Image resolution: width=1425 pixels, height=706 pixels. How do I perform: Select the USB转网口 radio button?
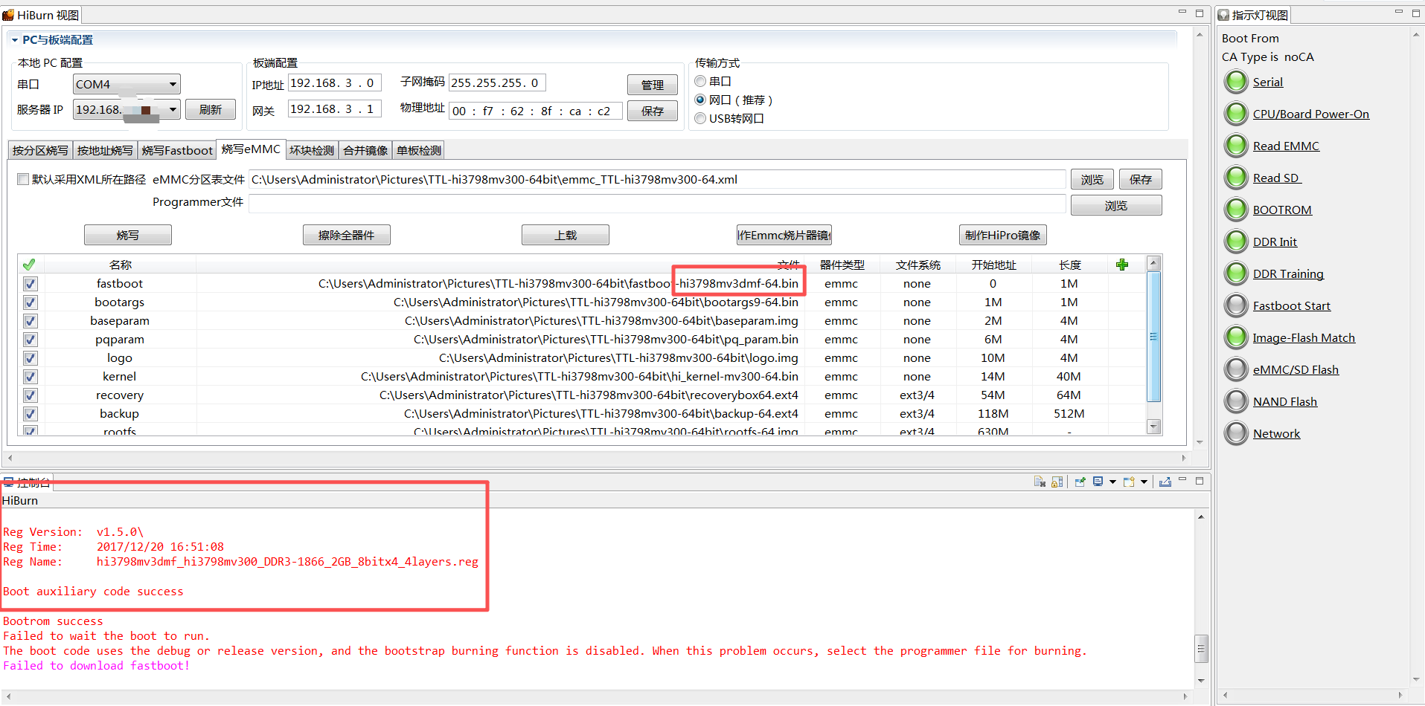700,118
